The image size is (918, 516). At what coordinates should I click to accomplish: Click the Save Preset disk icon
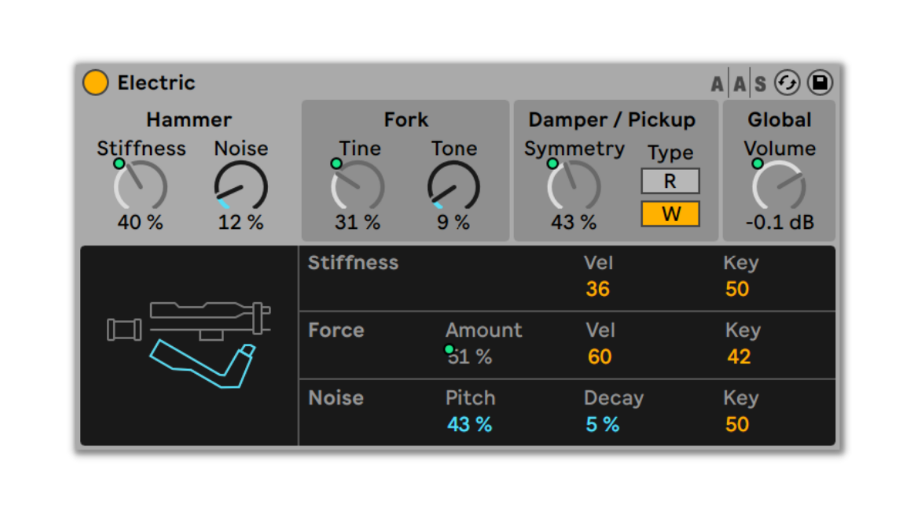coord(820,83)
